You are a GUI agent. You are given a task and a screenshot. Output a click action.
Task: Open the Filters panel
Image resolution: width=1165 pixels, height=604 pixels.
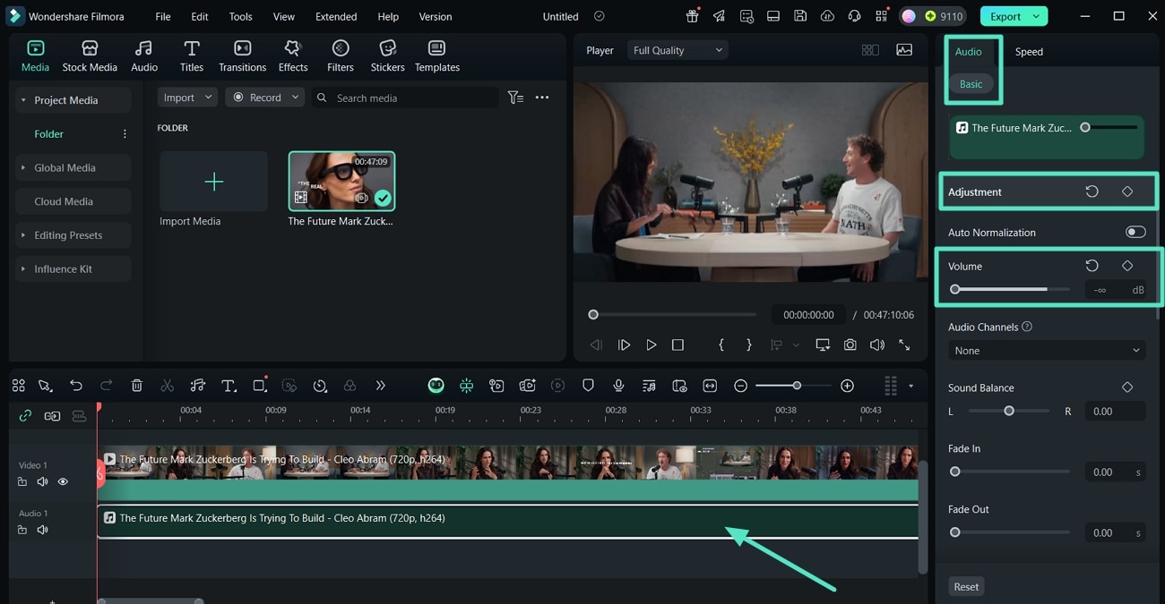click(340, 55)
